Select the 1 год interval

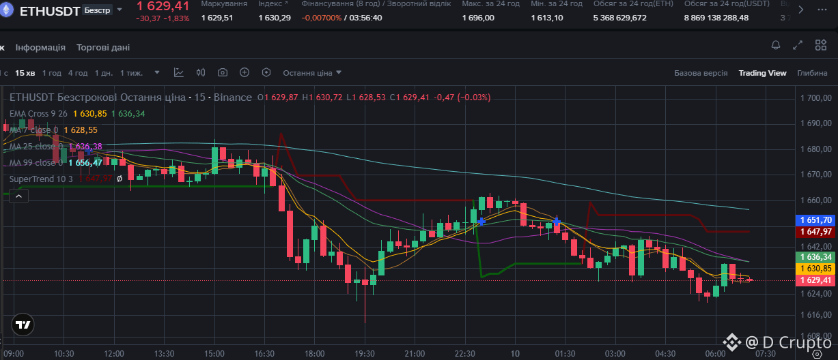tap(52, 73)
